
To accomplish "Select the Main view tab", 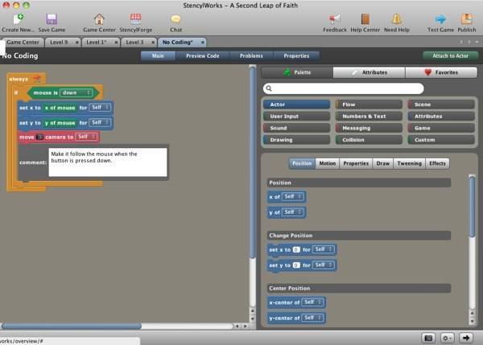I will (x=158, y=56).
